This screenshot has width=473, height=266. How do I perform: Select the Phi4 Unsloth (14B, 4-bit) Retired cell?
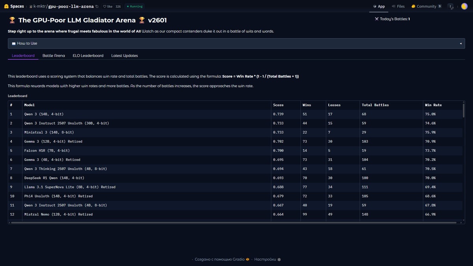point(147,196)
